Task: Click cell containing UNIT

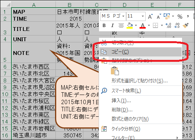Action: tap(34, 39)
